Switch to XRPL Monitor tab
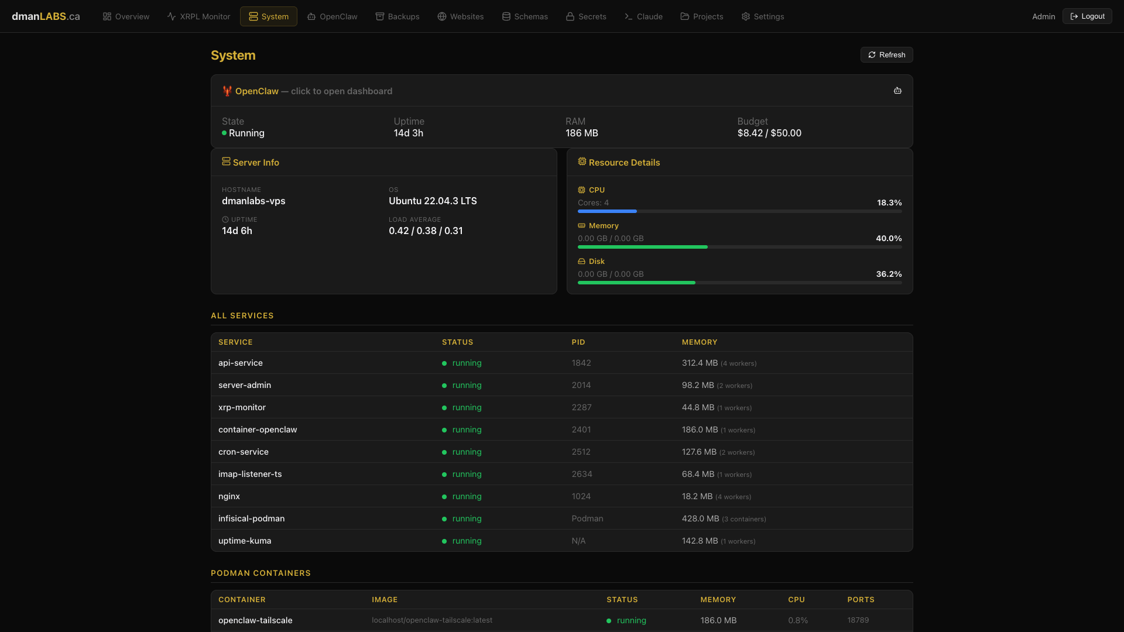The image size is (1124, 632). [198, 16]
